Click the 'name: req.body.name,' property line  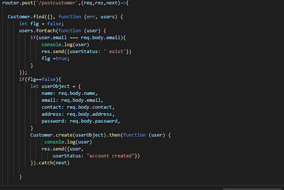(69, 93)
